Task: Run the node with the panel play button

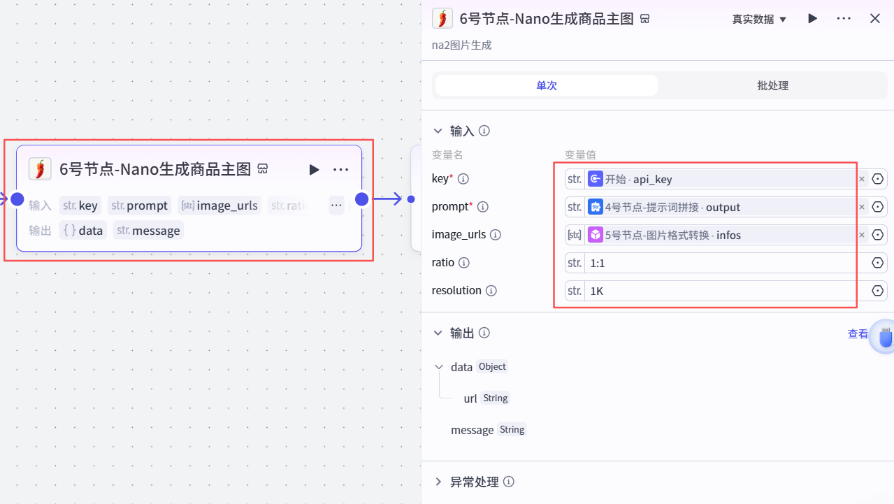Action: [x=812, y=19]
